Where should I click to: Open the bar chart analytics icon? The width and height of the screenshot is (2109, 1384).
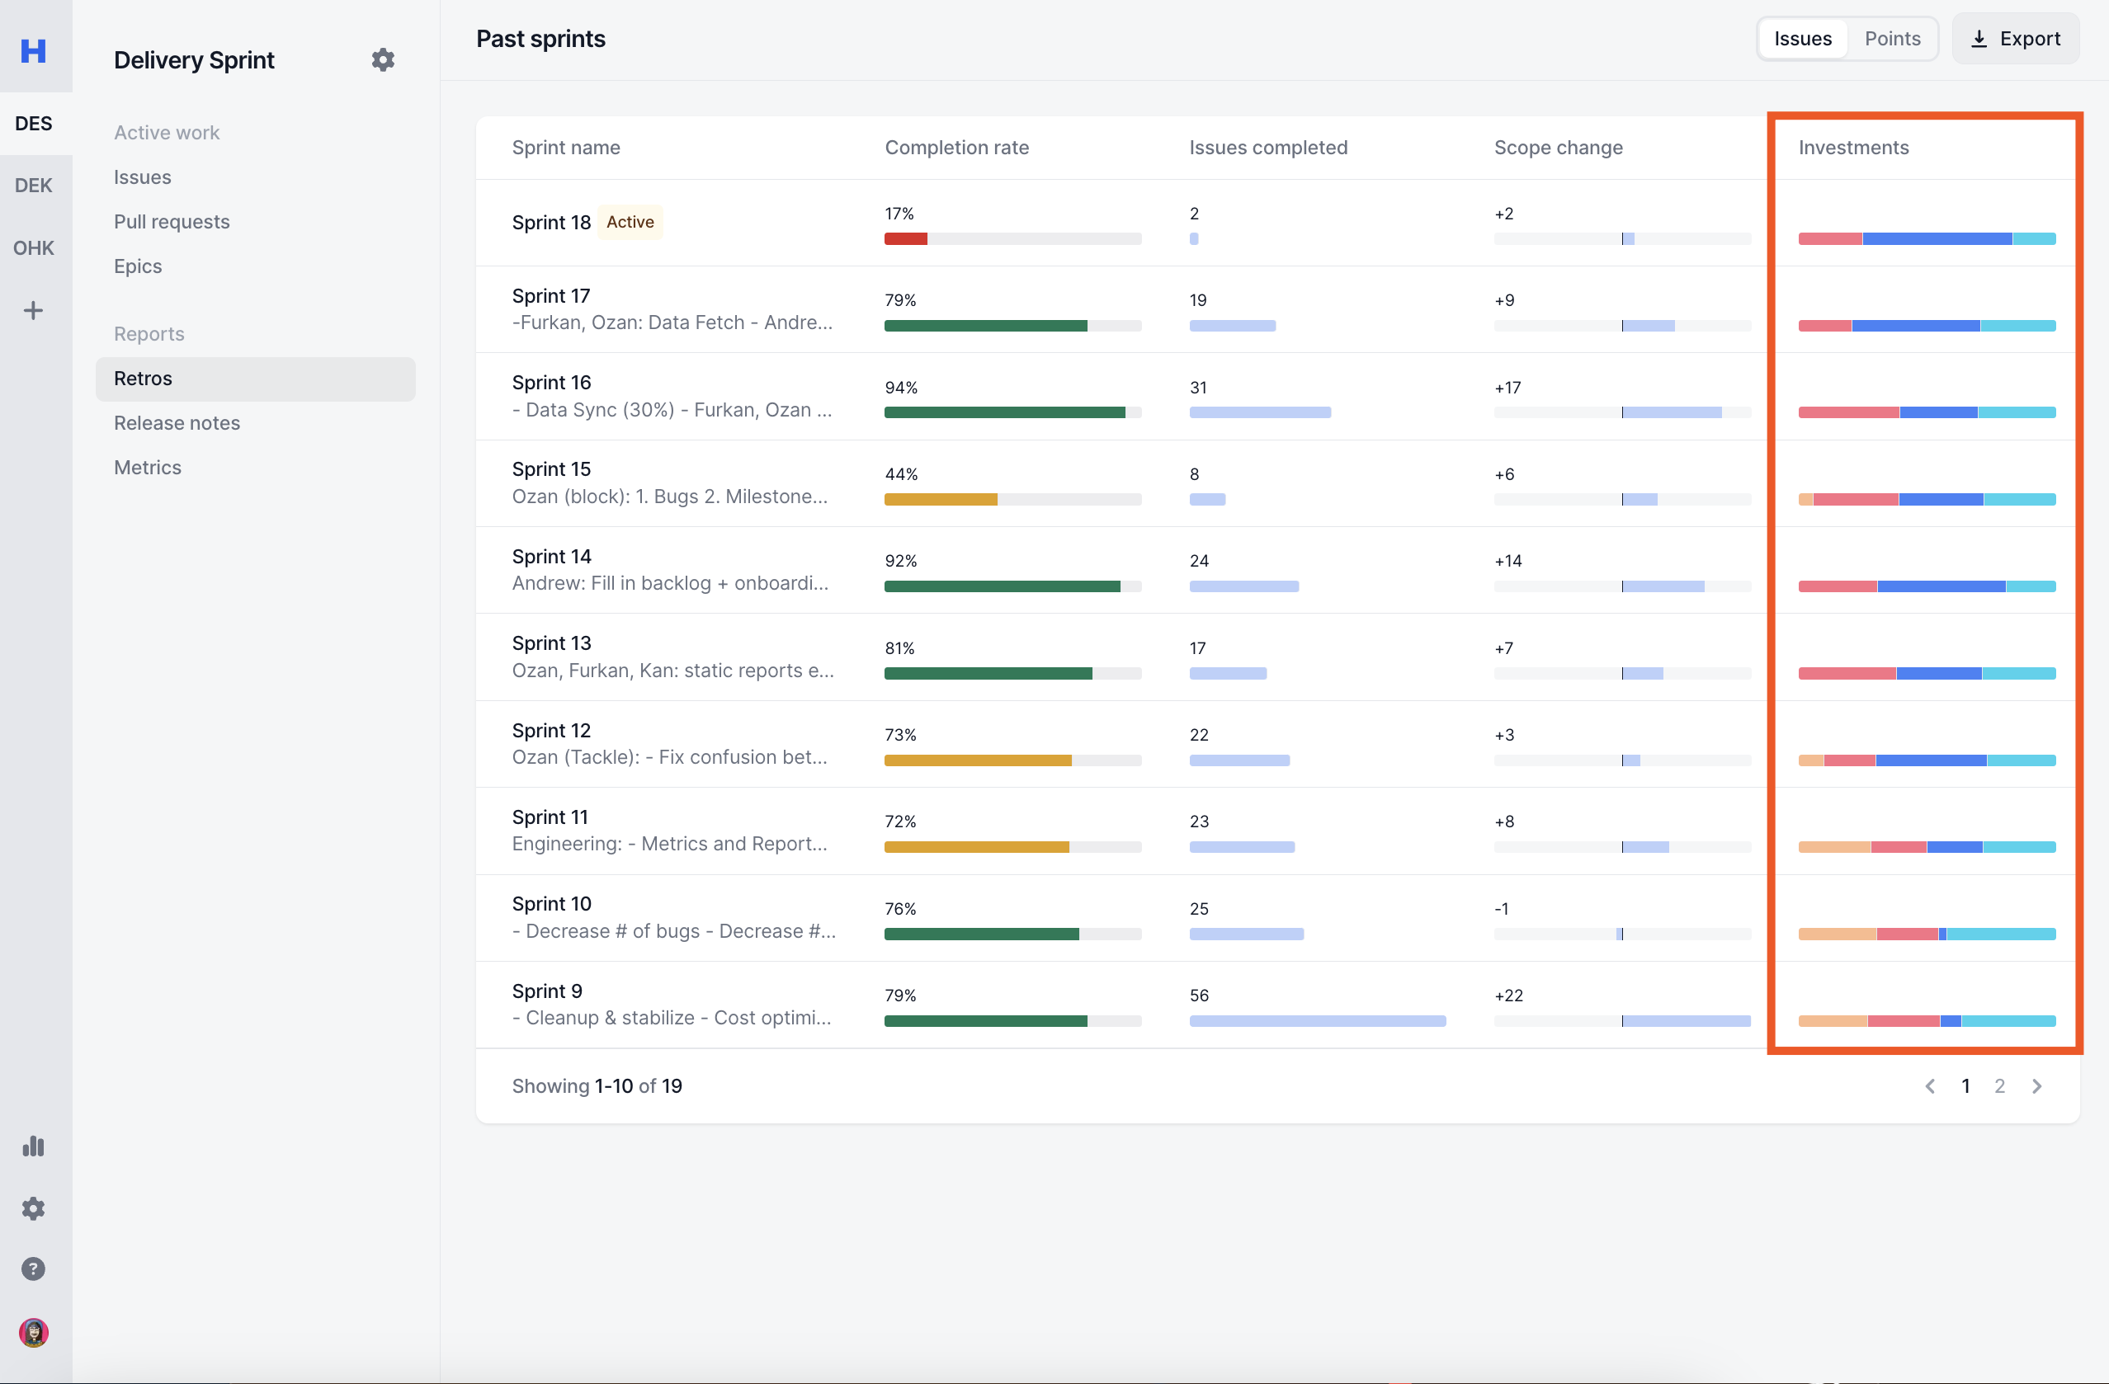[34, 1146]
